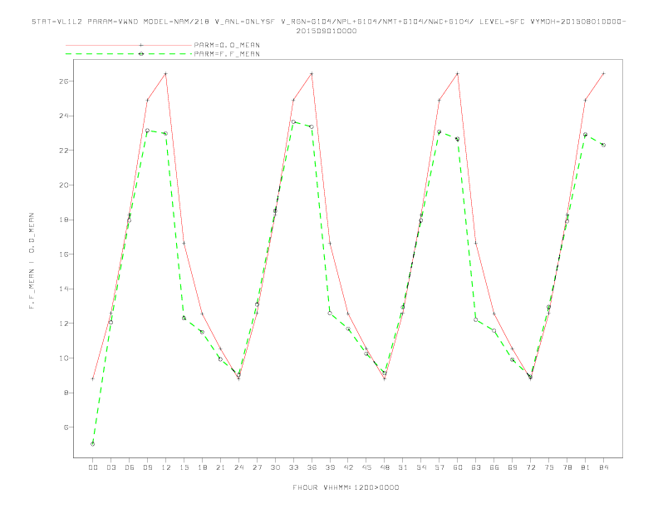Click the PARM=F.F_MEAN legend label
Image resolution: width=658 pixels, height=509 pixels.
tap(227, 54)
